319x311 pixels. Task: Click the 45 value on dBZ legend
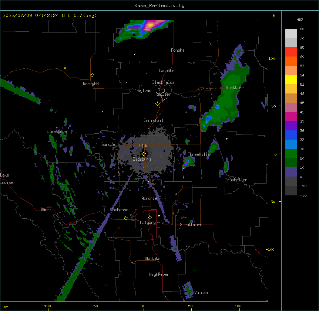click(x=302, y=103)
